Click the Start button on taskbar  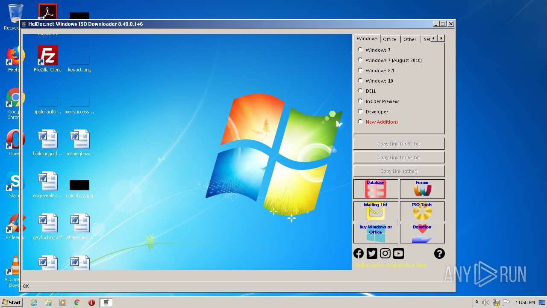pyautogui.click(x=12, y=302)
